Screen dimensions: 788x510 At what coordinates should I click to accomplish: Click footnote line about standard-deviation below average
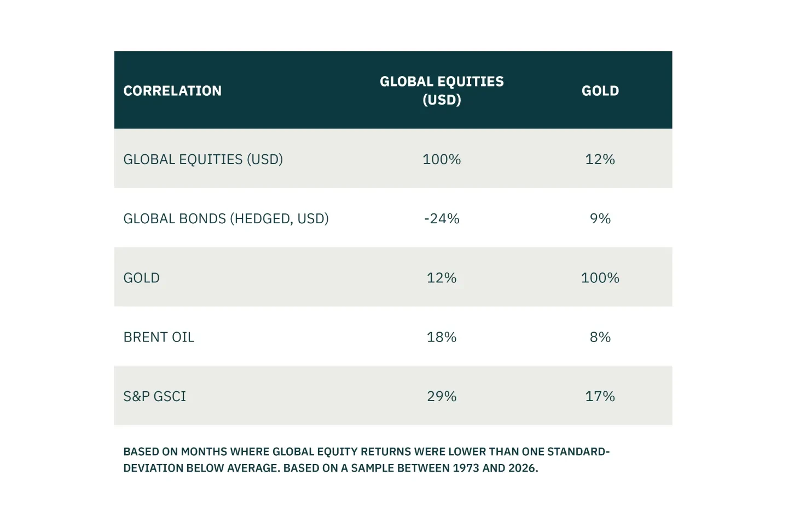pos(367,452)
